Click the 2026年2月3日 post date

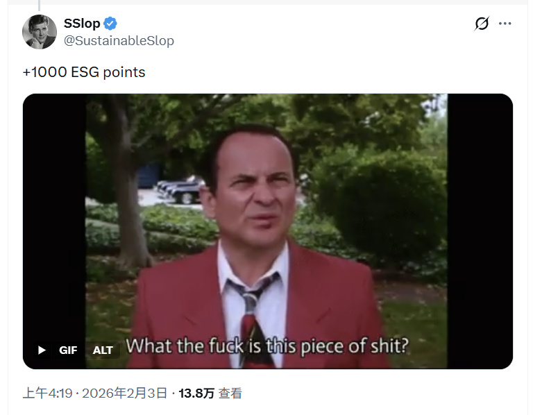pos(125,393)
